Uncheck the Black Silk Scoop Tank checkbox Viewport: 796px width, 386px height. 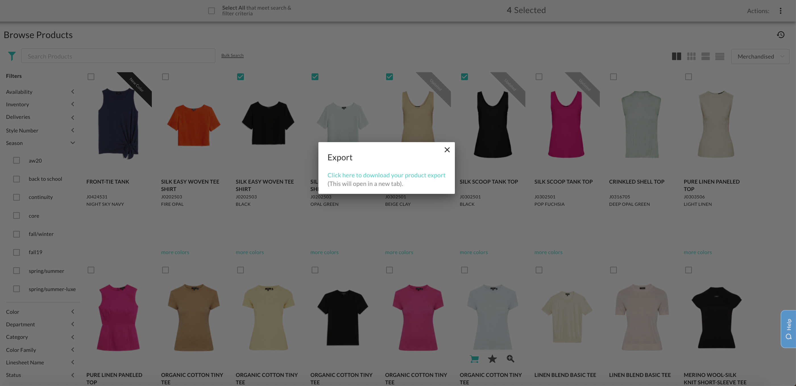click(465, 77)
